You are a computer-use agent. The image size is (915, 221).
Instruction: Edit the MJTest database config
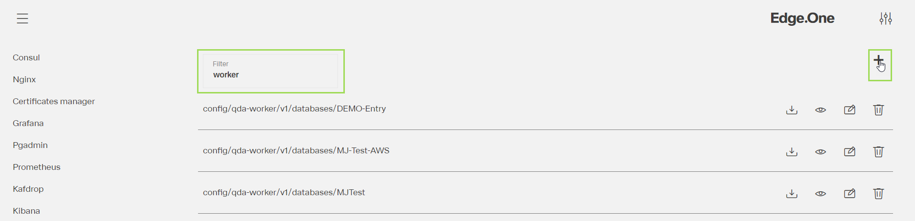pyautogui.click(x=850, y=194)
